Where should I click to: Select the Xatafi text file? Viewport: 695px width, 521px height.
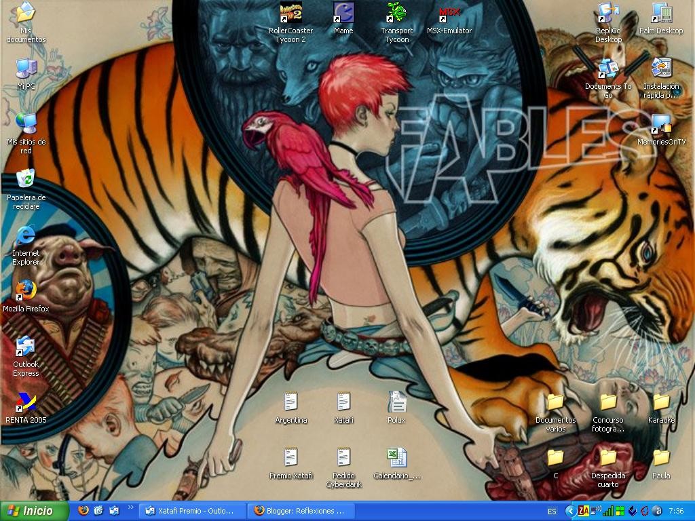343,408
